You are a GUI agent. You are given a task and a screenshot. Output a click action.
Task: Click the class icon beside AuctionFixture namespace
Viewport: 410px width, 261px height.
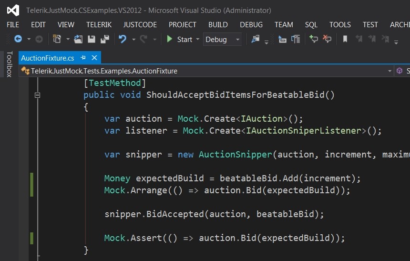(x=25, y=71)
